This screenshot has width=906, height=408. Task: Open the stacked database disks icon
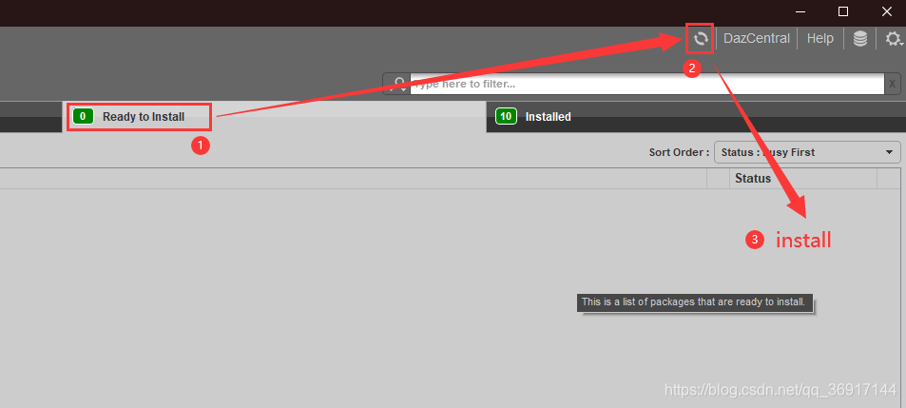pos(859,39)
